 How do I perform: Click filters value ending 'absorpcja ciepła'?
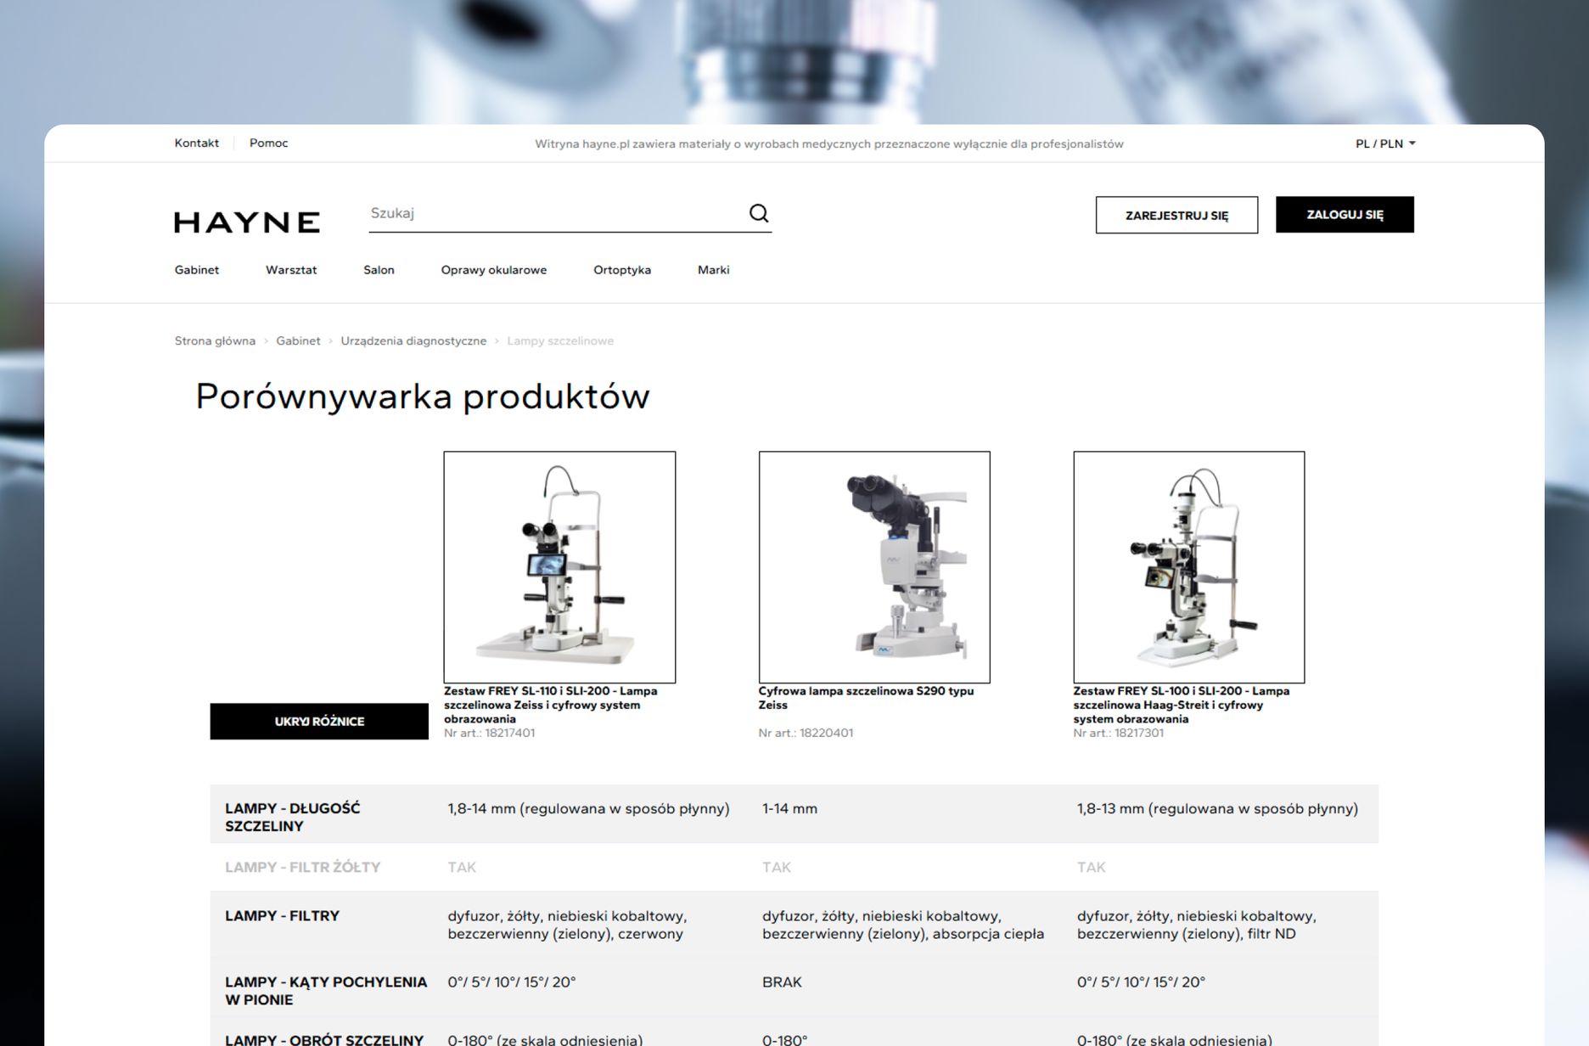(x=903, y=925)
